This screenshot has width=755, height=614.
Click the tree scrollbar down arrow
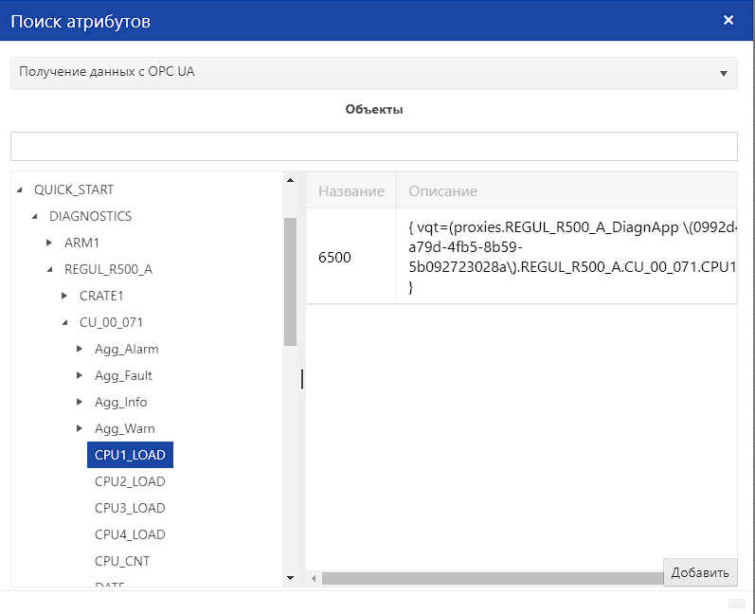pos(290,577)
